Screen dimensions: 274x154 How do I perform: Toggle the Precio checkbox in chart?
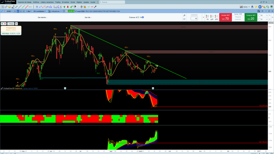(x=9, y=24)
